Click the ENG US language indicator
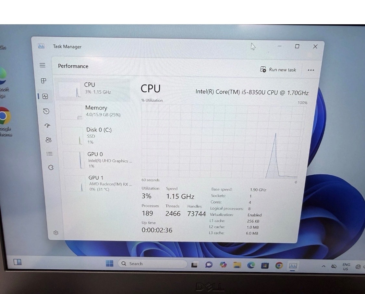The image size is (365, 294). click(x=346, y=266)
